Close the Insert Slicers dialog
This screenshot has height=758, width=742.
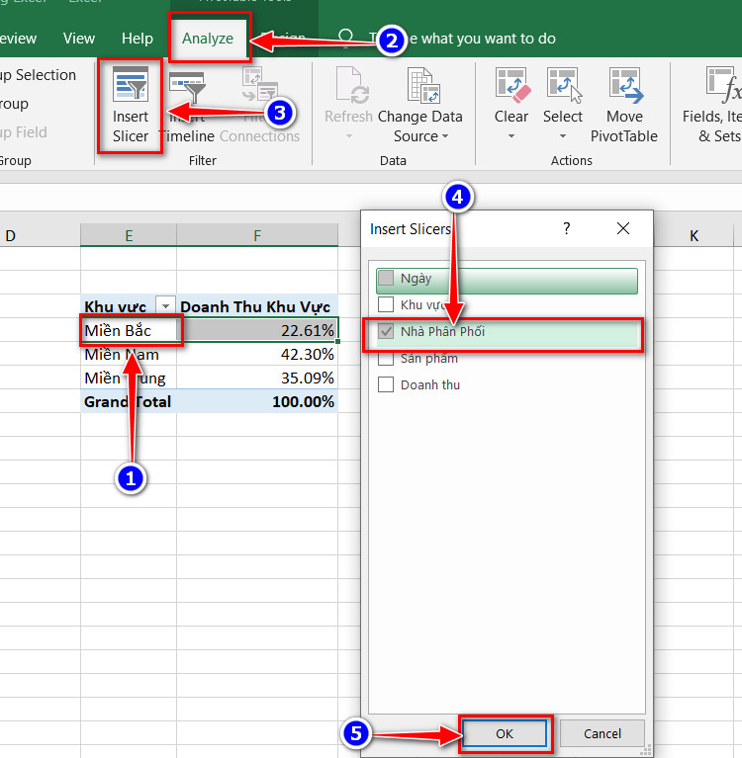[x=623, y=228]
